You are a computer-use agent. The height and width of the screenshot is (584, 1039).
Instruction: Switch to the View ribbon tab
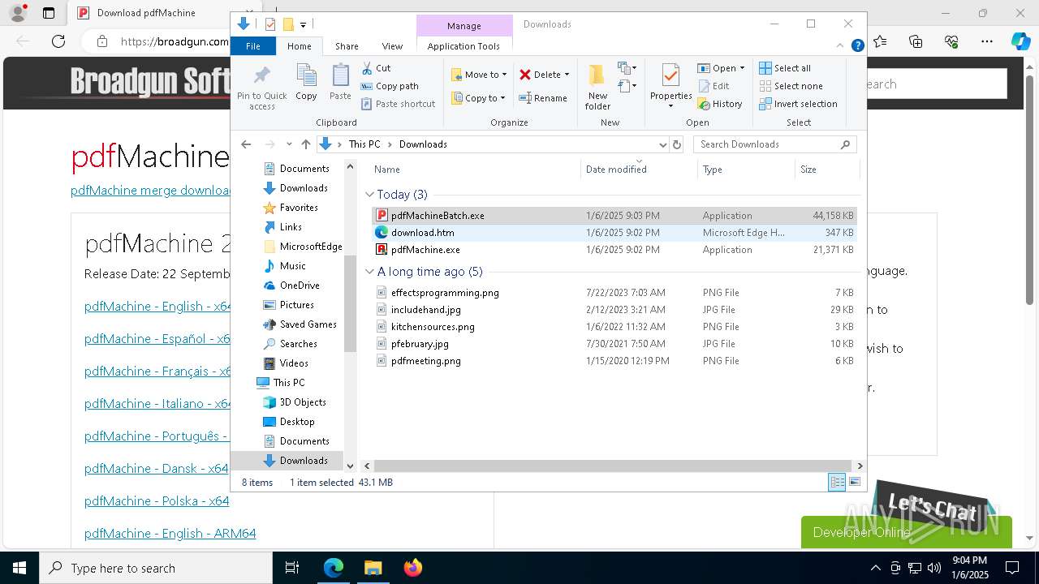tap(392, 46)
